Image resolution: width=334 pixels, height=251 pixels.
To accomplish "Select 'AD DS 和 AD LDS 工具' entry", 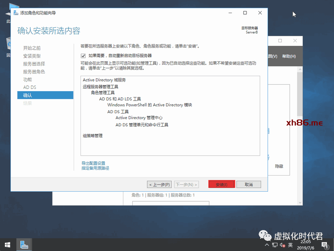I will pyautogui.click(x=120, y=99).
